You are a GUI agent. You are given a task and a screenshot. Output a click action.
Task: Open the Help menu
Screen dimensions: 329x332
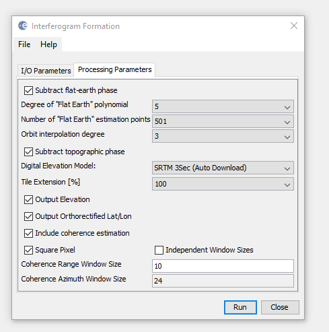(48, 44)
